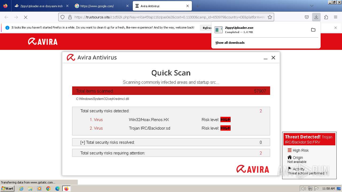The width and height of the screenshot is (342, 192).
Task: Focus the trustsource.site URL address bar
Action: [x=170, y=17]
